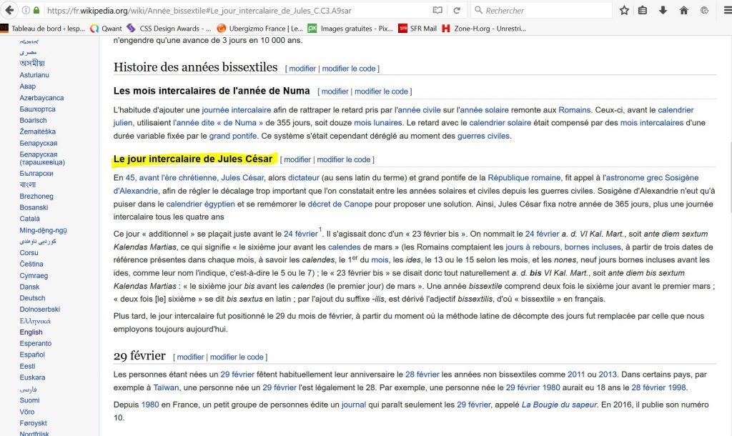Click in the Rechercher search field
Viewport: 732px width, 436px height.
pos(543,11)
